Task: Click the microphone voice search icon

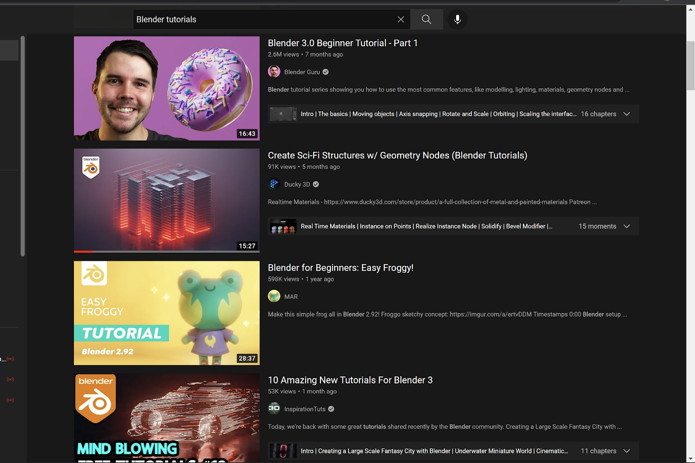Action: [x=457, y=20]
